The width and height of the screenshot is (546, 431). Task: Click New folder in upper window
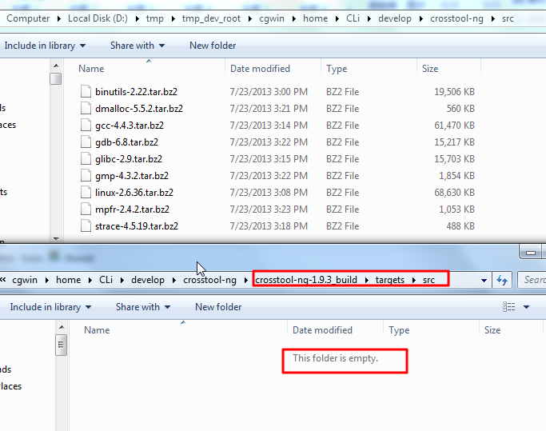(213, 46)
